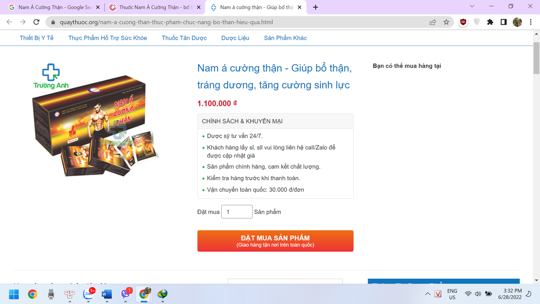
Task: Open the Chrome profile avatar
Action: (517, 22)
